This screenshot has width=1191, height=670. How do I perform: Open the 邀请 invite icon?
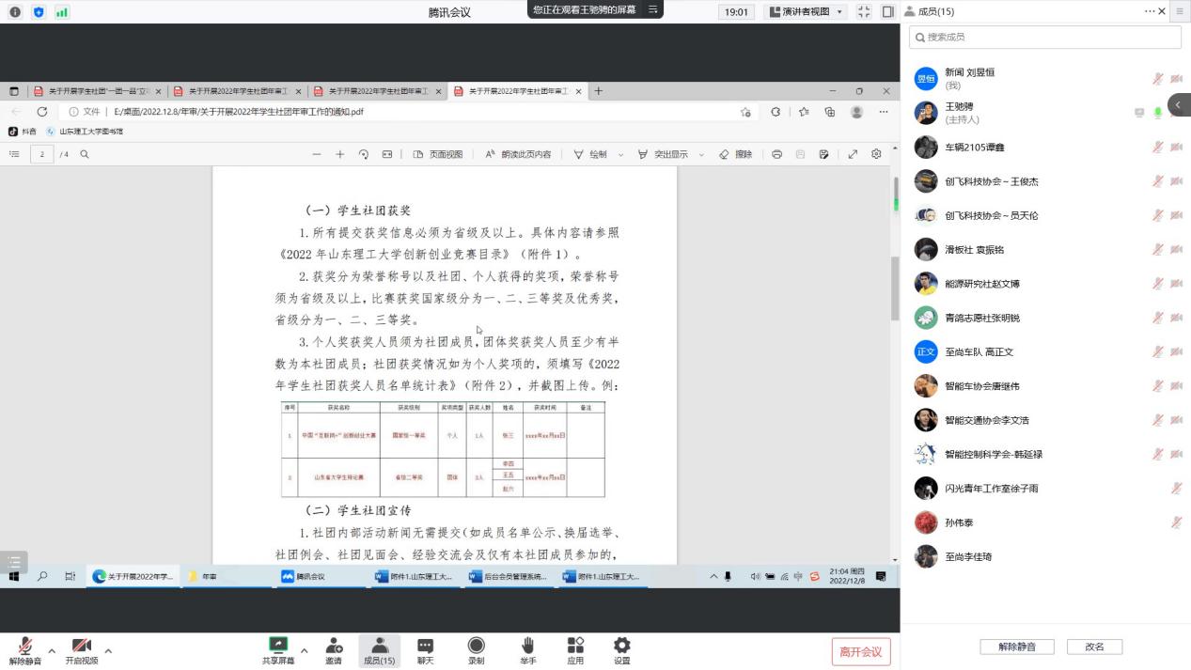tap(334, 650)
